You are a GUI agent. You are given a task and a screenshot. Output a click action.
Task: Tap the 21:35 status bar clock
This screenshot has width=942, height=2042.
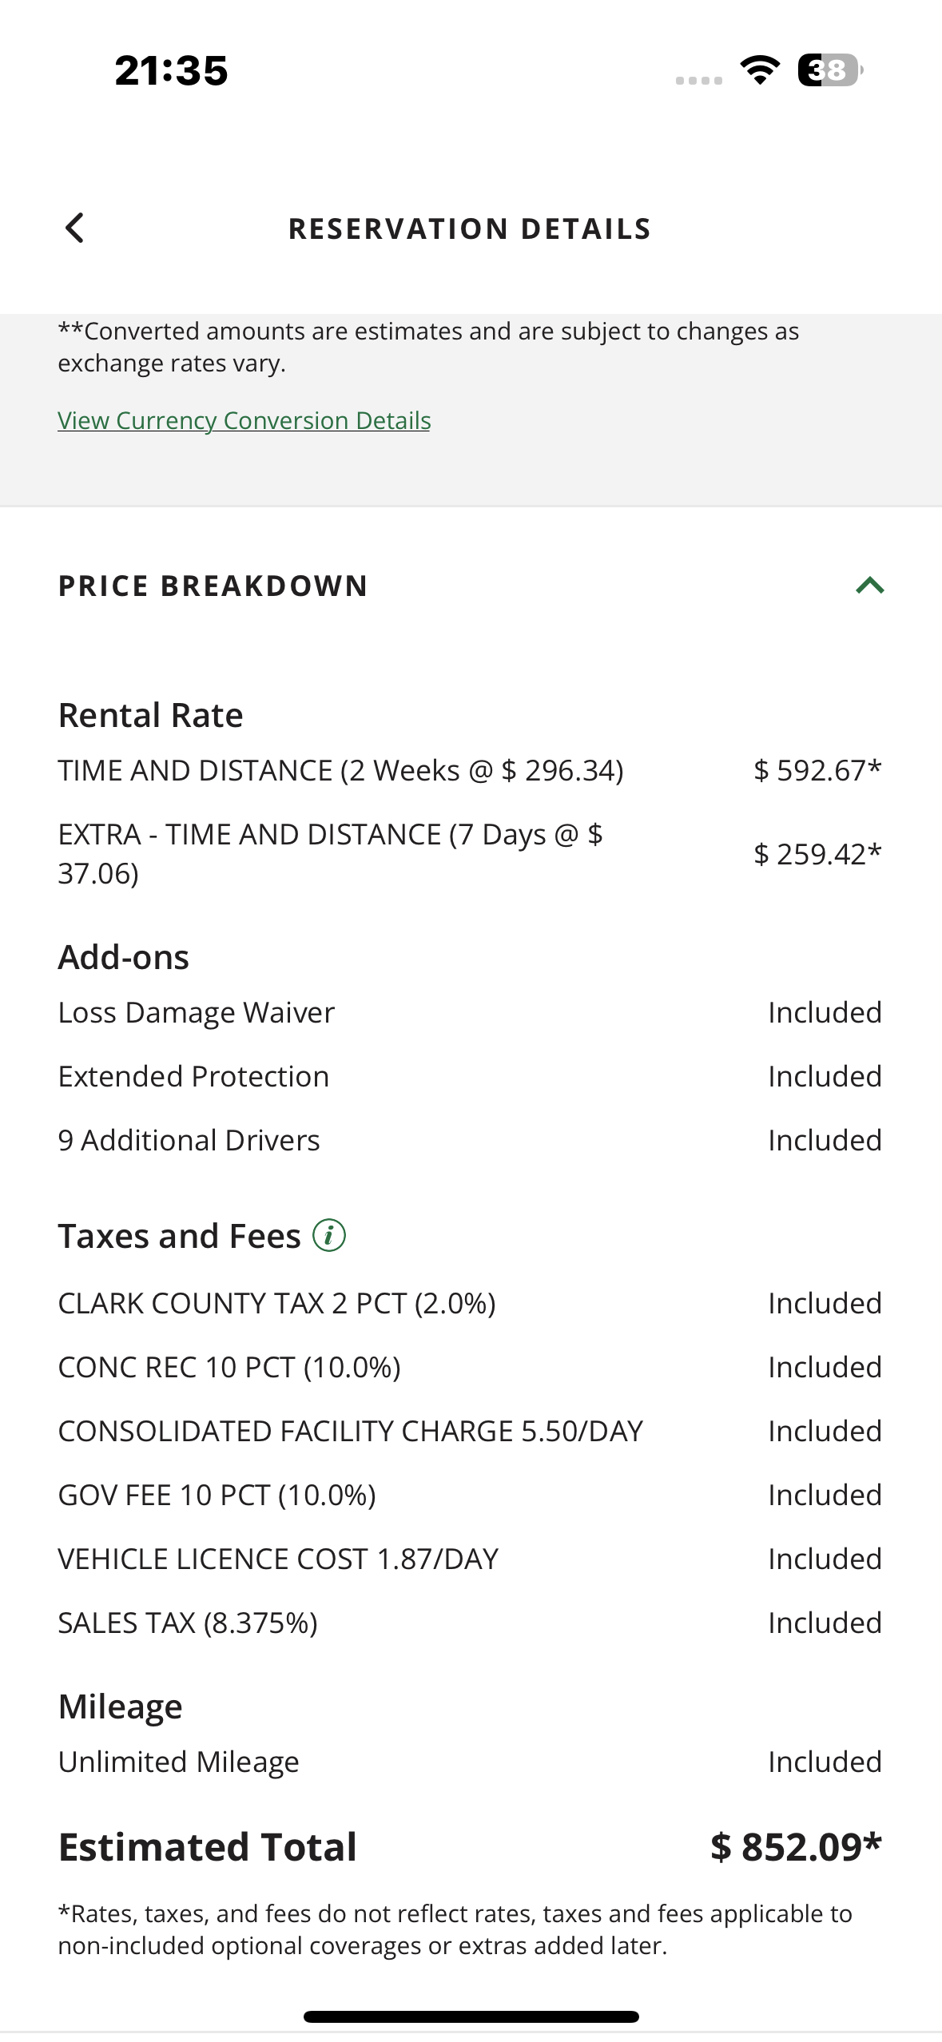pos(171,70)
